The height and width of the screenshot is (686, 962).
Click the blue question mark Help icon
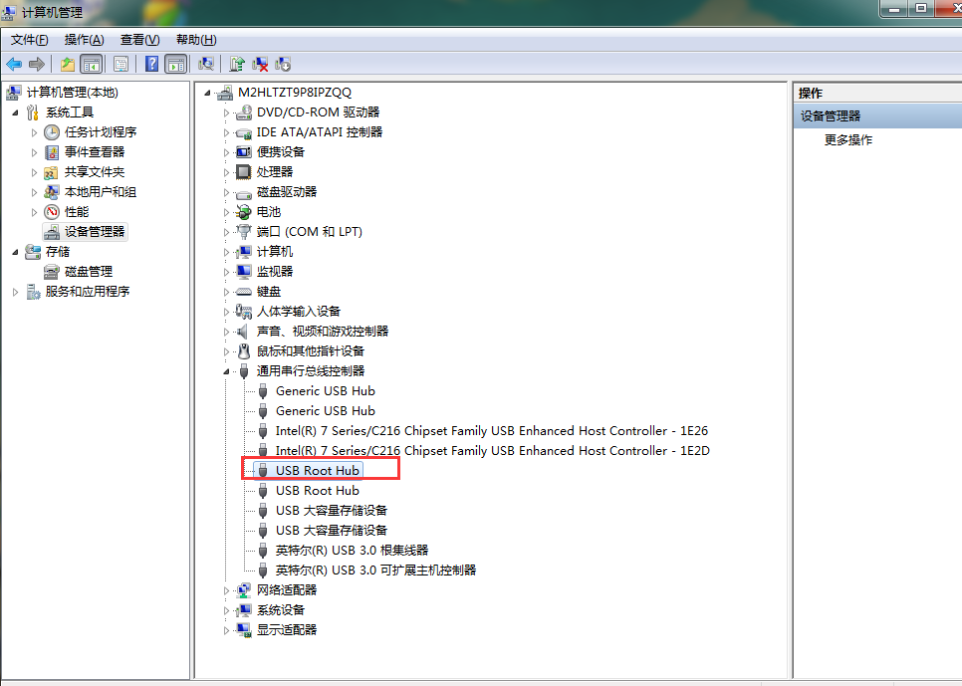[151, 64]
